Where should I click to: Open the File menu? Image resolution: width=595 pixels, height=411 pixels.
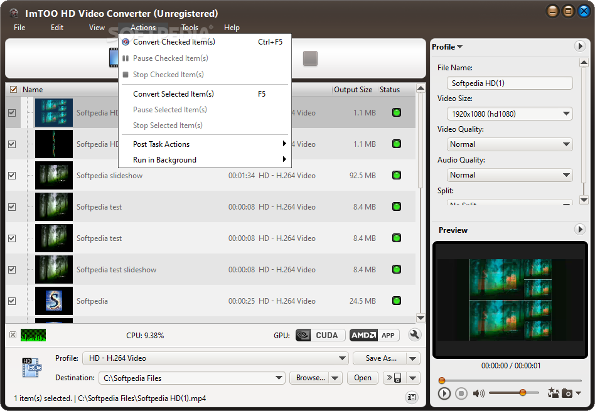click(19, 28)
